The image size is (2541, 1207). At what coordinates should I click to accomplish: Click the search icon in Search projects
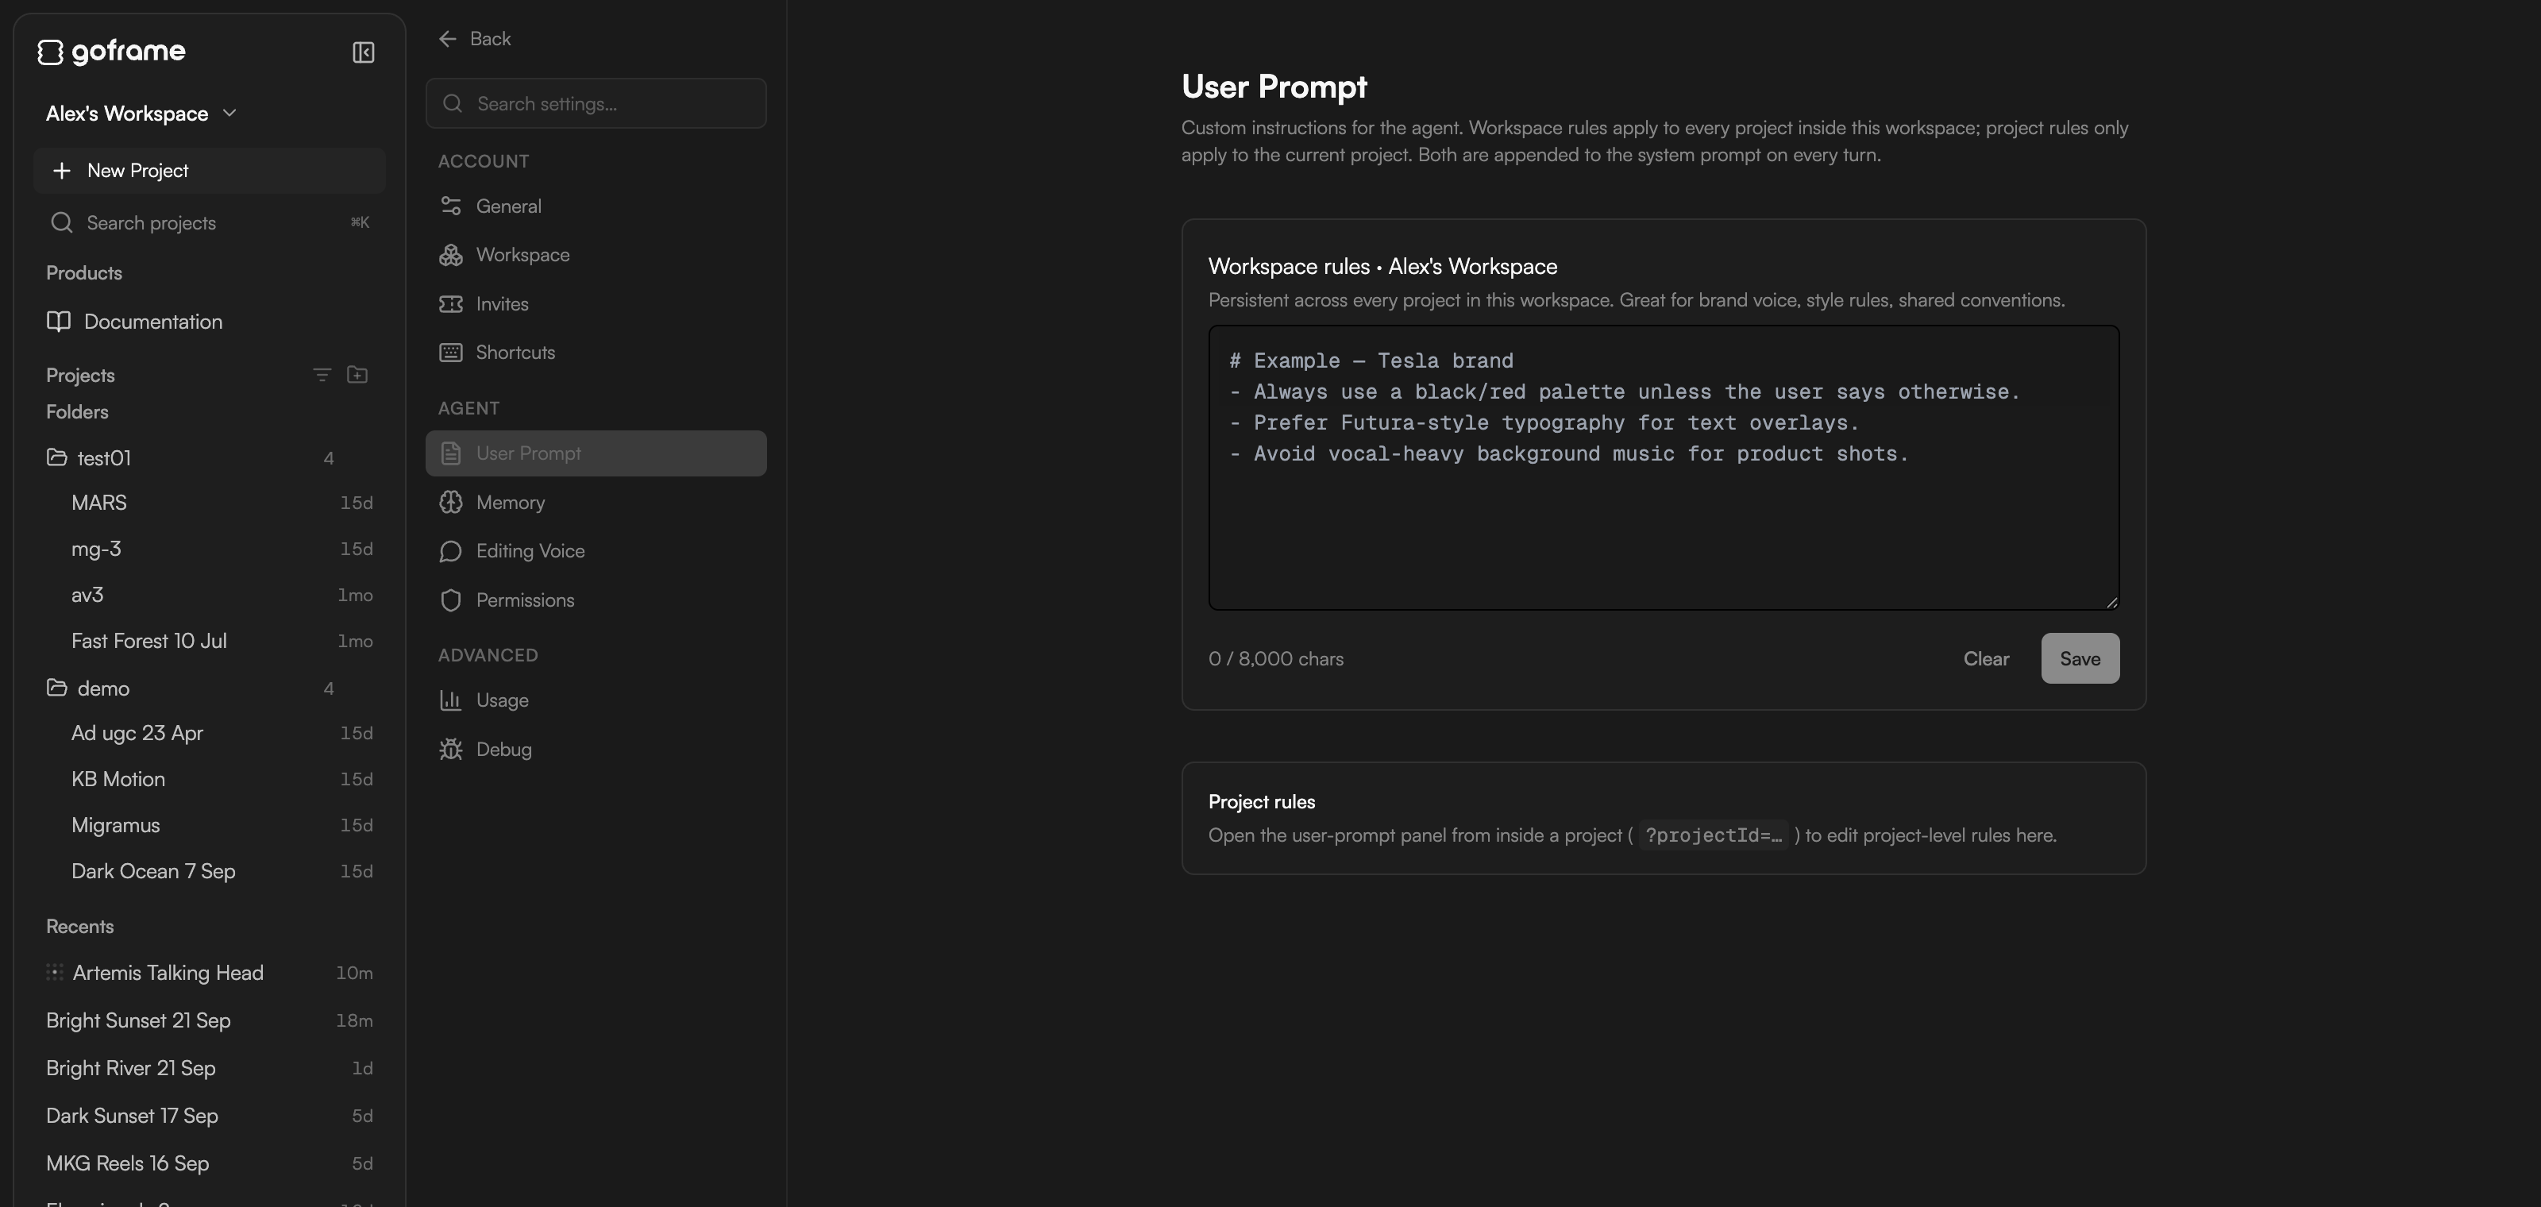tap(61, 223)
